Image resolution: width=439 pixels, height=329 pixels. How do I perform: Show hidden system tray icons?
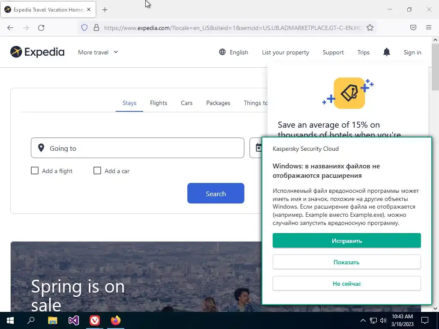pyautogui.click(x=363, y=320)
